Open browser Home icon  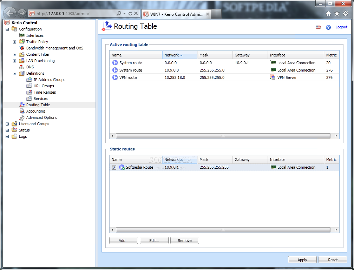328,14
